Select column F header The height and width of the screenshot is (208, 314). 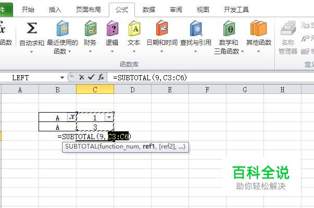tap(207, 90)
